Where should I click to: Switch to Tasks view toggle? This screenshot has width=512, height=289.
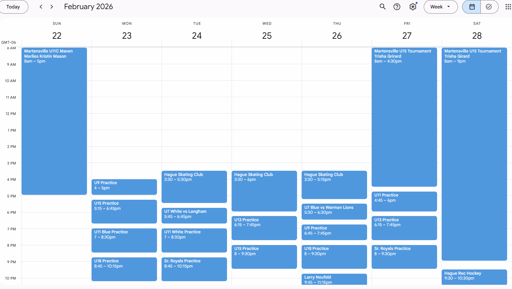coord(489,7)
